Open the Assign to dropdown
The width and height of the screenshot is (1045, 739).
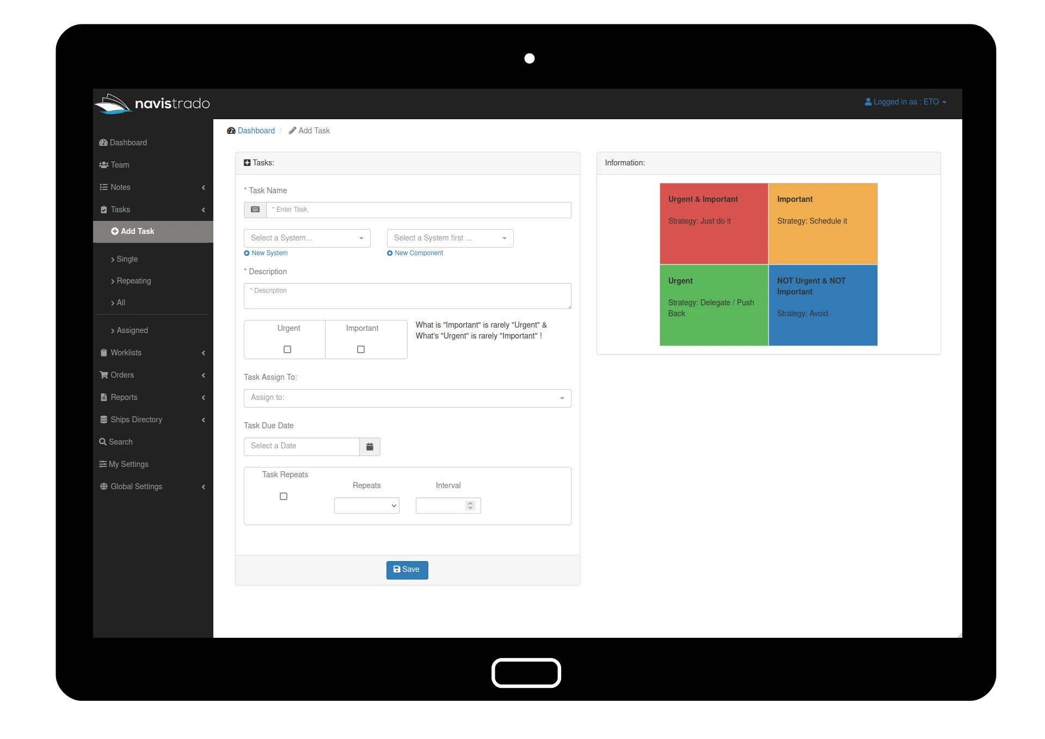pyautogui.click(x=407, y=398)
